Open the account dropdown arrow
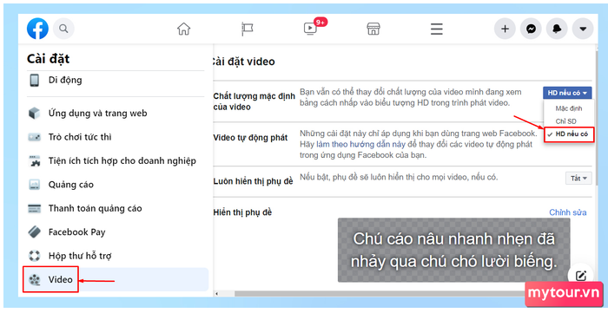 click(583, 29)
